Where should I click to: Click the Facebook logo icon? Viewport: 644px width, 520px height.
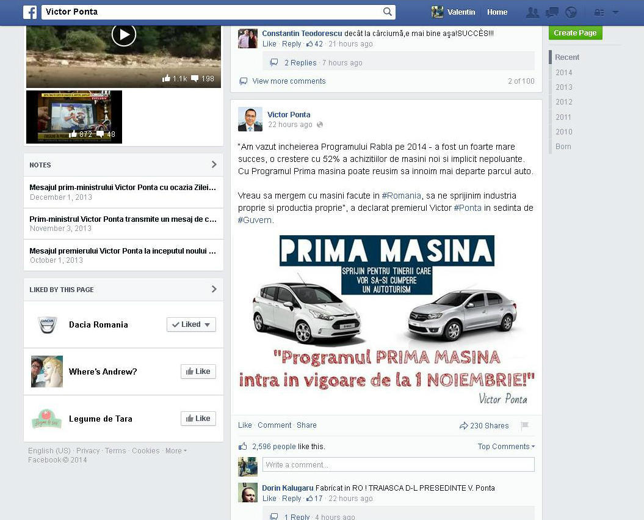[x=30, y=12]
